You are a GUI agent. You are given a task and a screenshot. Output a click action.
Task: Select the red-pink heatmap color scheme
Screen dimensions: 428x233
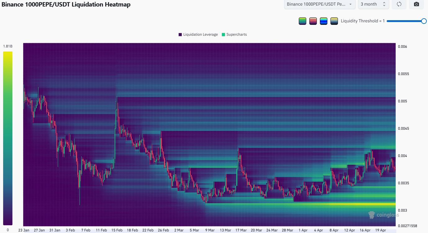[313, 21]
